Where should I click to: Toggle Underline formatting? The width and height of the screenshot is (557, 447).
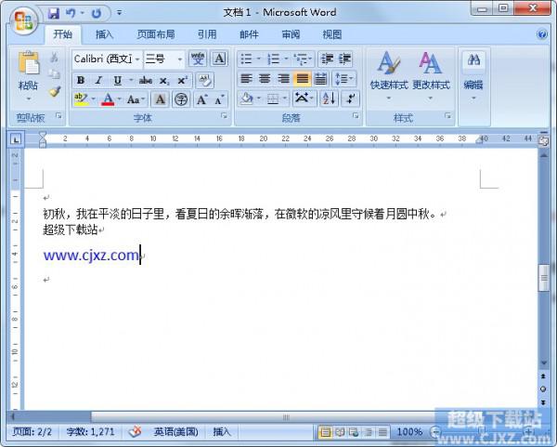coord(118,80)
